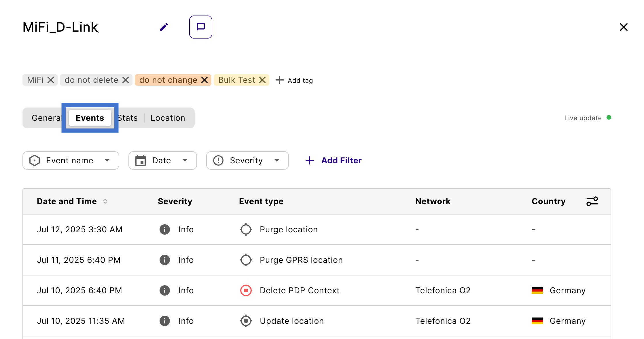644x339 pixels.
Task: Expand the Event name filter dropdown
Action: tap(71, 160)
